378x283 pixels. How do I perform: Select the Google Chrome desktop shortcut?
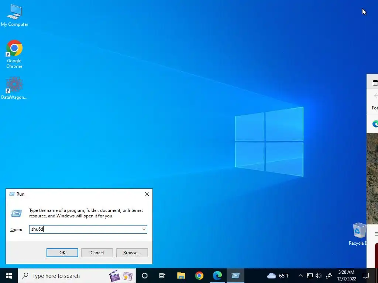(x=14, y=54)
